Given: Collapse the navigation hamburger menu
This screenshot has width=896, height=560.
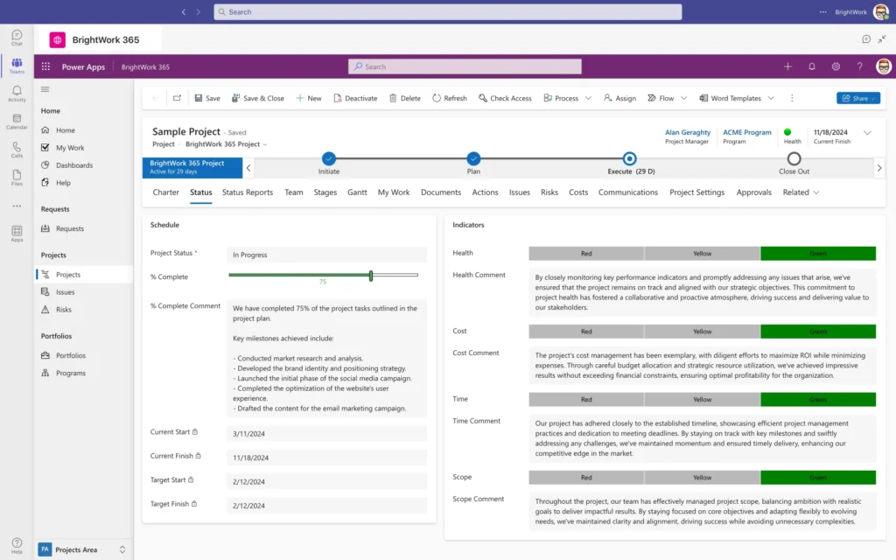Looking at the screenshot, I should pos(45,88).
